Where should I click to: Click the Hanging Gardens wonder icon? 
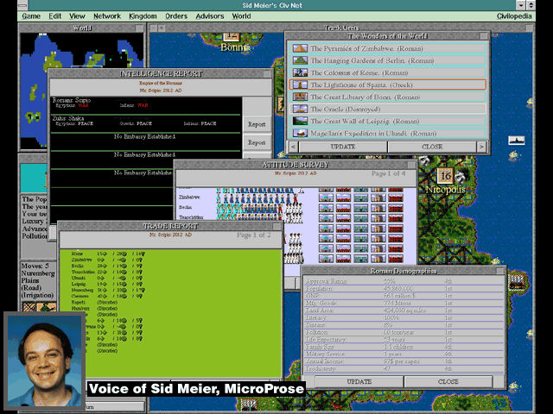[x=300, y=60]
